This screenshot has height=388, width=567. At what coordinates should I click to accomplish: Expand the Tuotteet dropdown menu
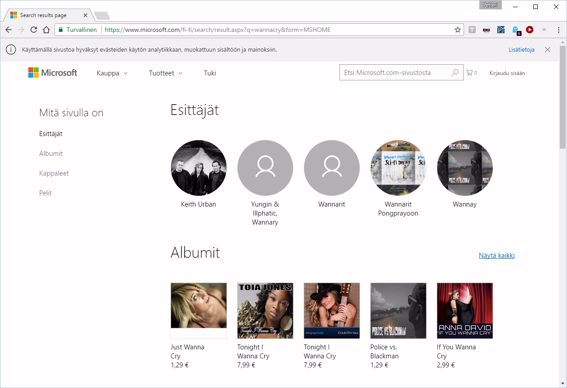(165, 73)
